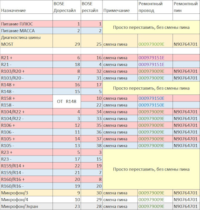This screenshot has height=210, width=200.
Task: Select the 'ОТ R148' merged cell
Action: click(67, 101)
